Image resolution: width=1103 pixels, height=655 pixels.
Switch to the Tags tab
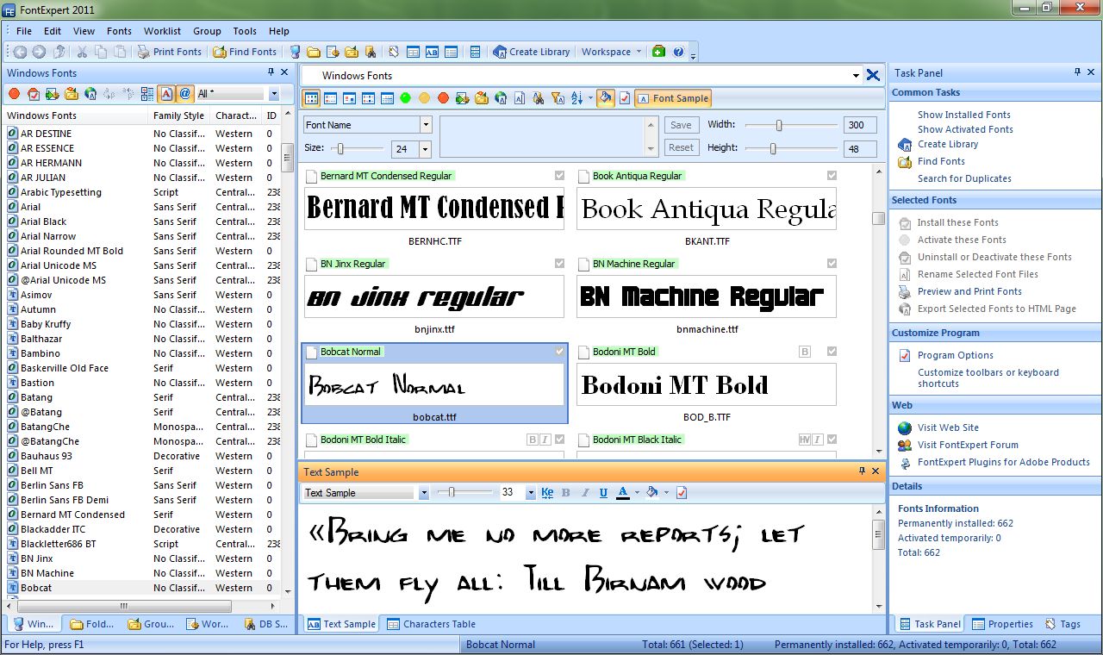[1062, 624]
